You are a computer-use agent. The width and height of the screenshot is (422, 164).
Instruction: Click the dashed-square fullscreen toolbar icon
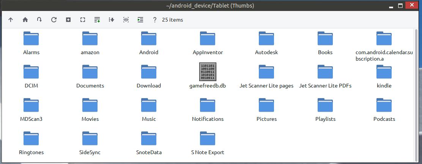83,20
